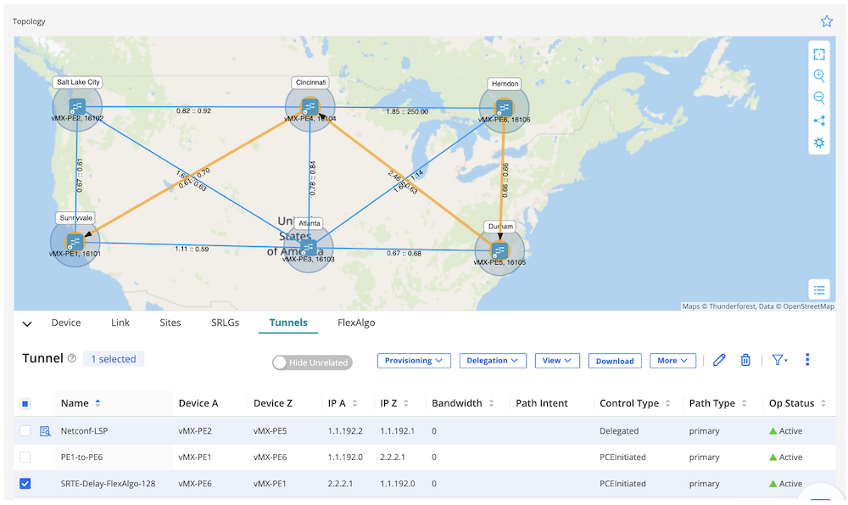Expand the Delegation dropdown
The width and height of the screenshot is (848, 505).
click(x=493, y=361)
